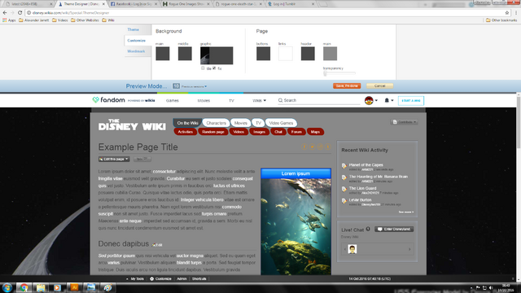Click the See more link in Recent Activity
This screenshot has width=521, height=293.
(x=406, y=212)
